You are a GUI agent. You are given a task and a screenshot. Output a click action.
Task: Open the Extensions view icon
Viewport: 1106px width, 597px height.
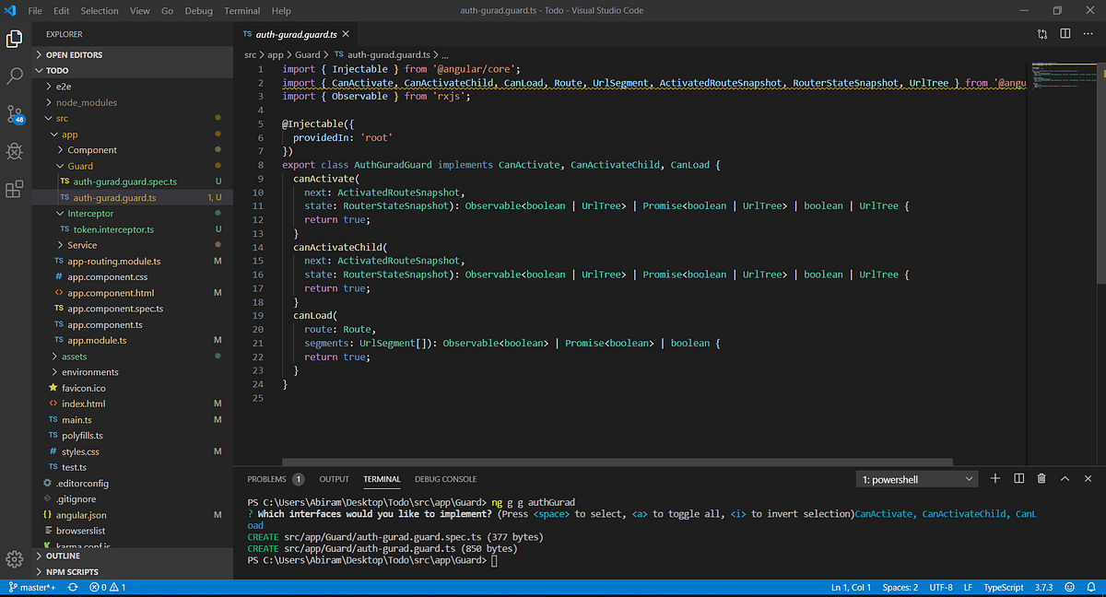tap(15, 189)
